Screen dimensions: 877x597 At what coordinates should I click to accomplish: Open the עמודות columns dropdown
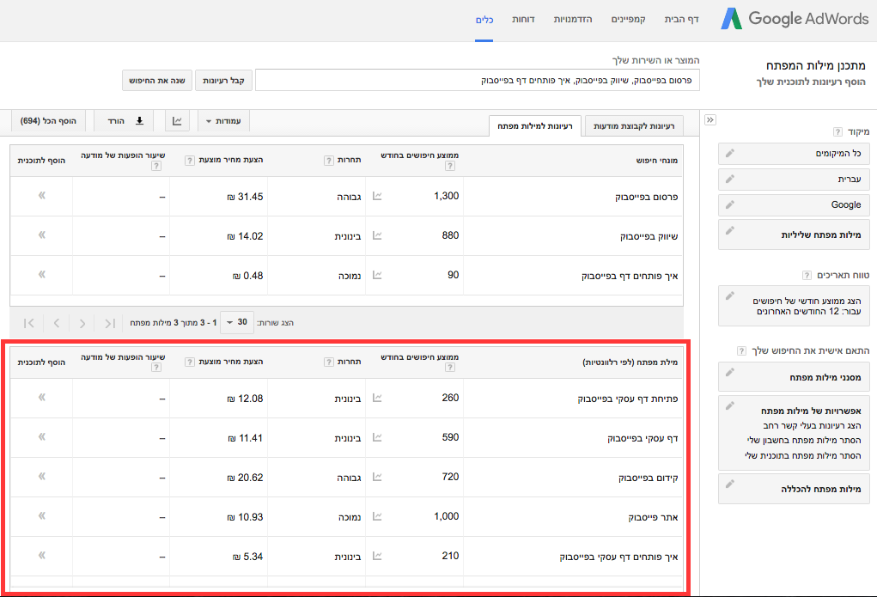223,121
